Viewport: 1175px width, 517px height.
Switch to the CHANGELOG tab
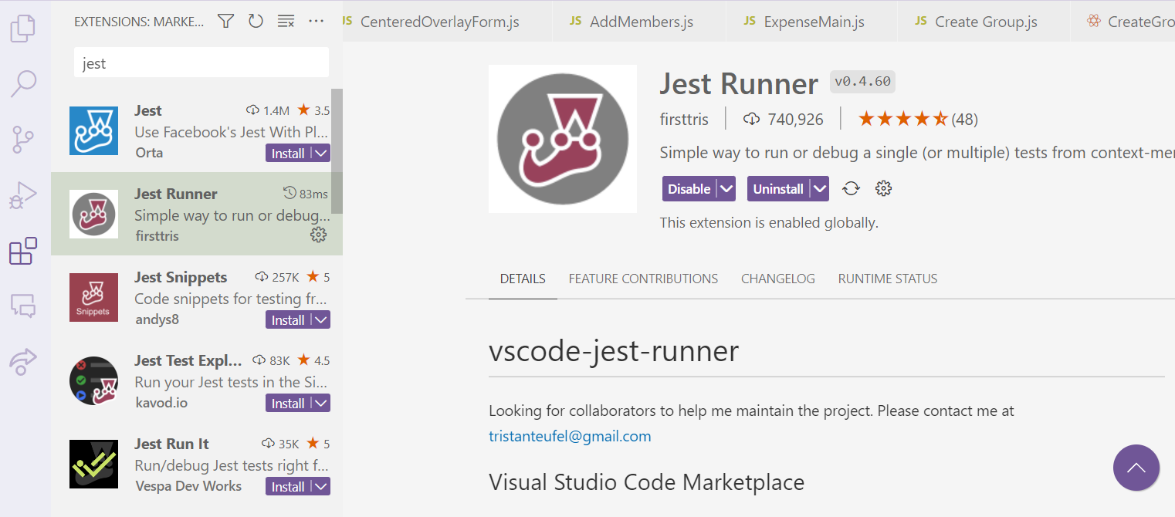[x=777, y=279]
